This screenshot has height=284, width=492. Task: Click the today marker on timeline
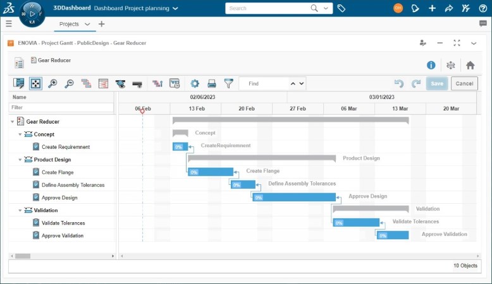(x=142, y=111)
